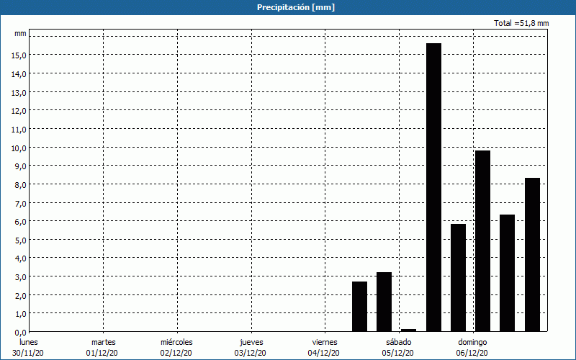Image resolution: width=576 pixels, height=360 pixels.
Task: Click the 2,0 y-axis value
Action: pyautogui.click(x=20, y=295)
